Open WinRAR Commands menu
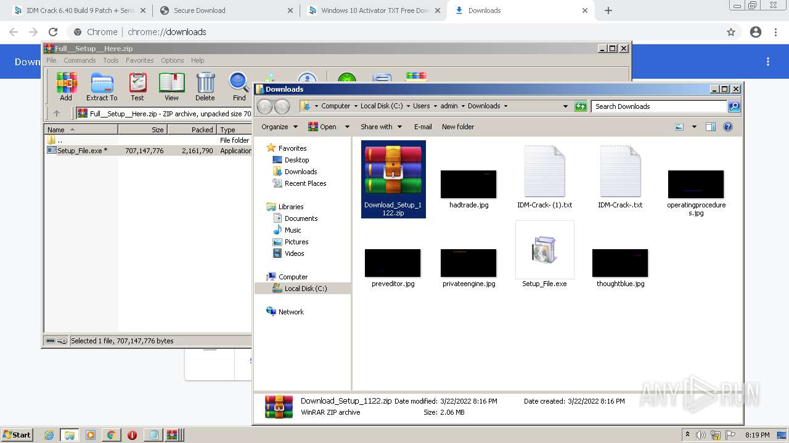 80,60
